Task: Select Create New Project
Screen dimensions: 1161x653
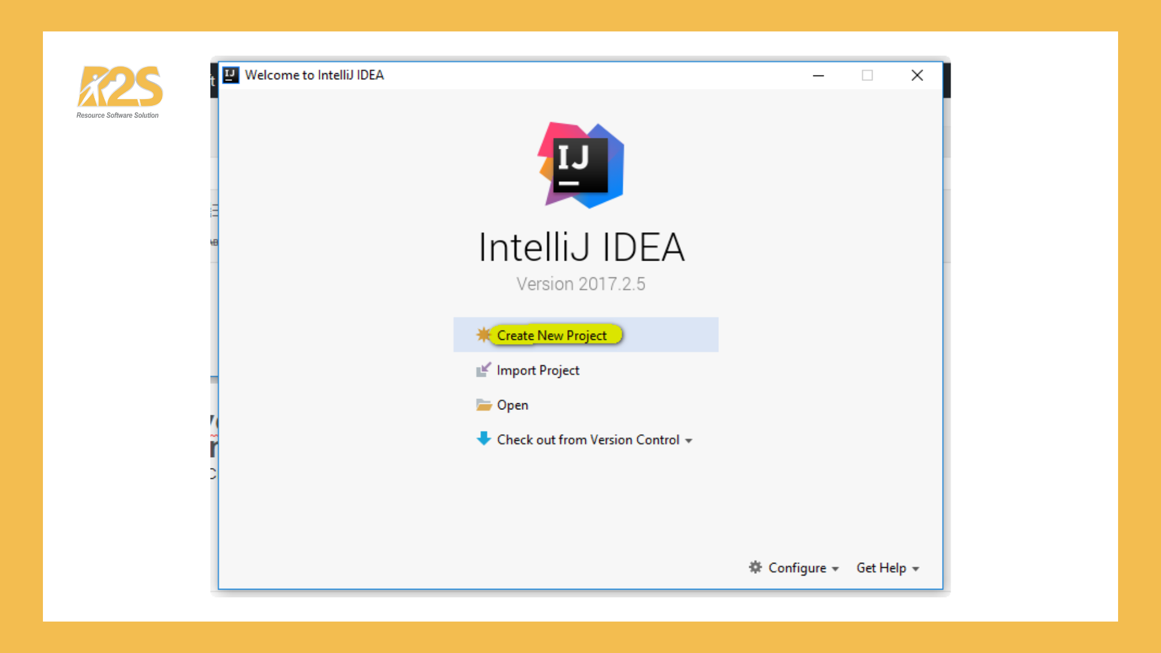Action: (551, 335)
